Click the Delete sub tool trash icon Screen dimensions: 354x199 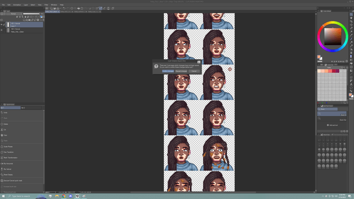point(347,131)
